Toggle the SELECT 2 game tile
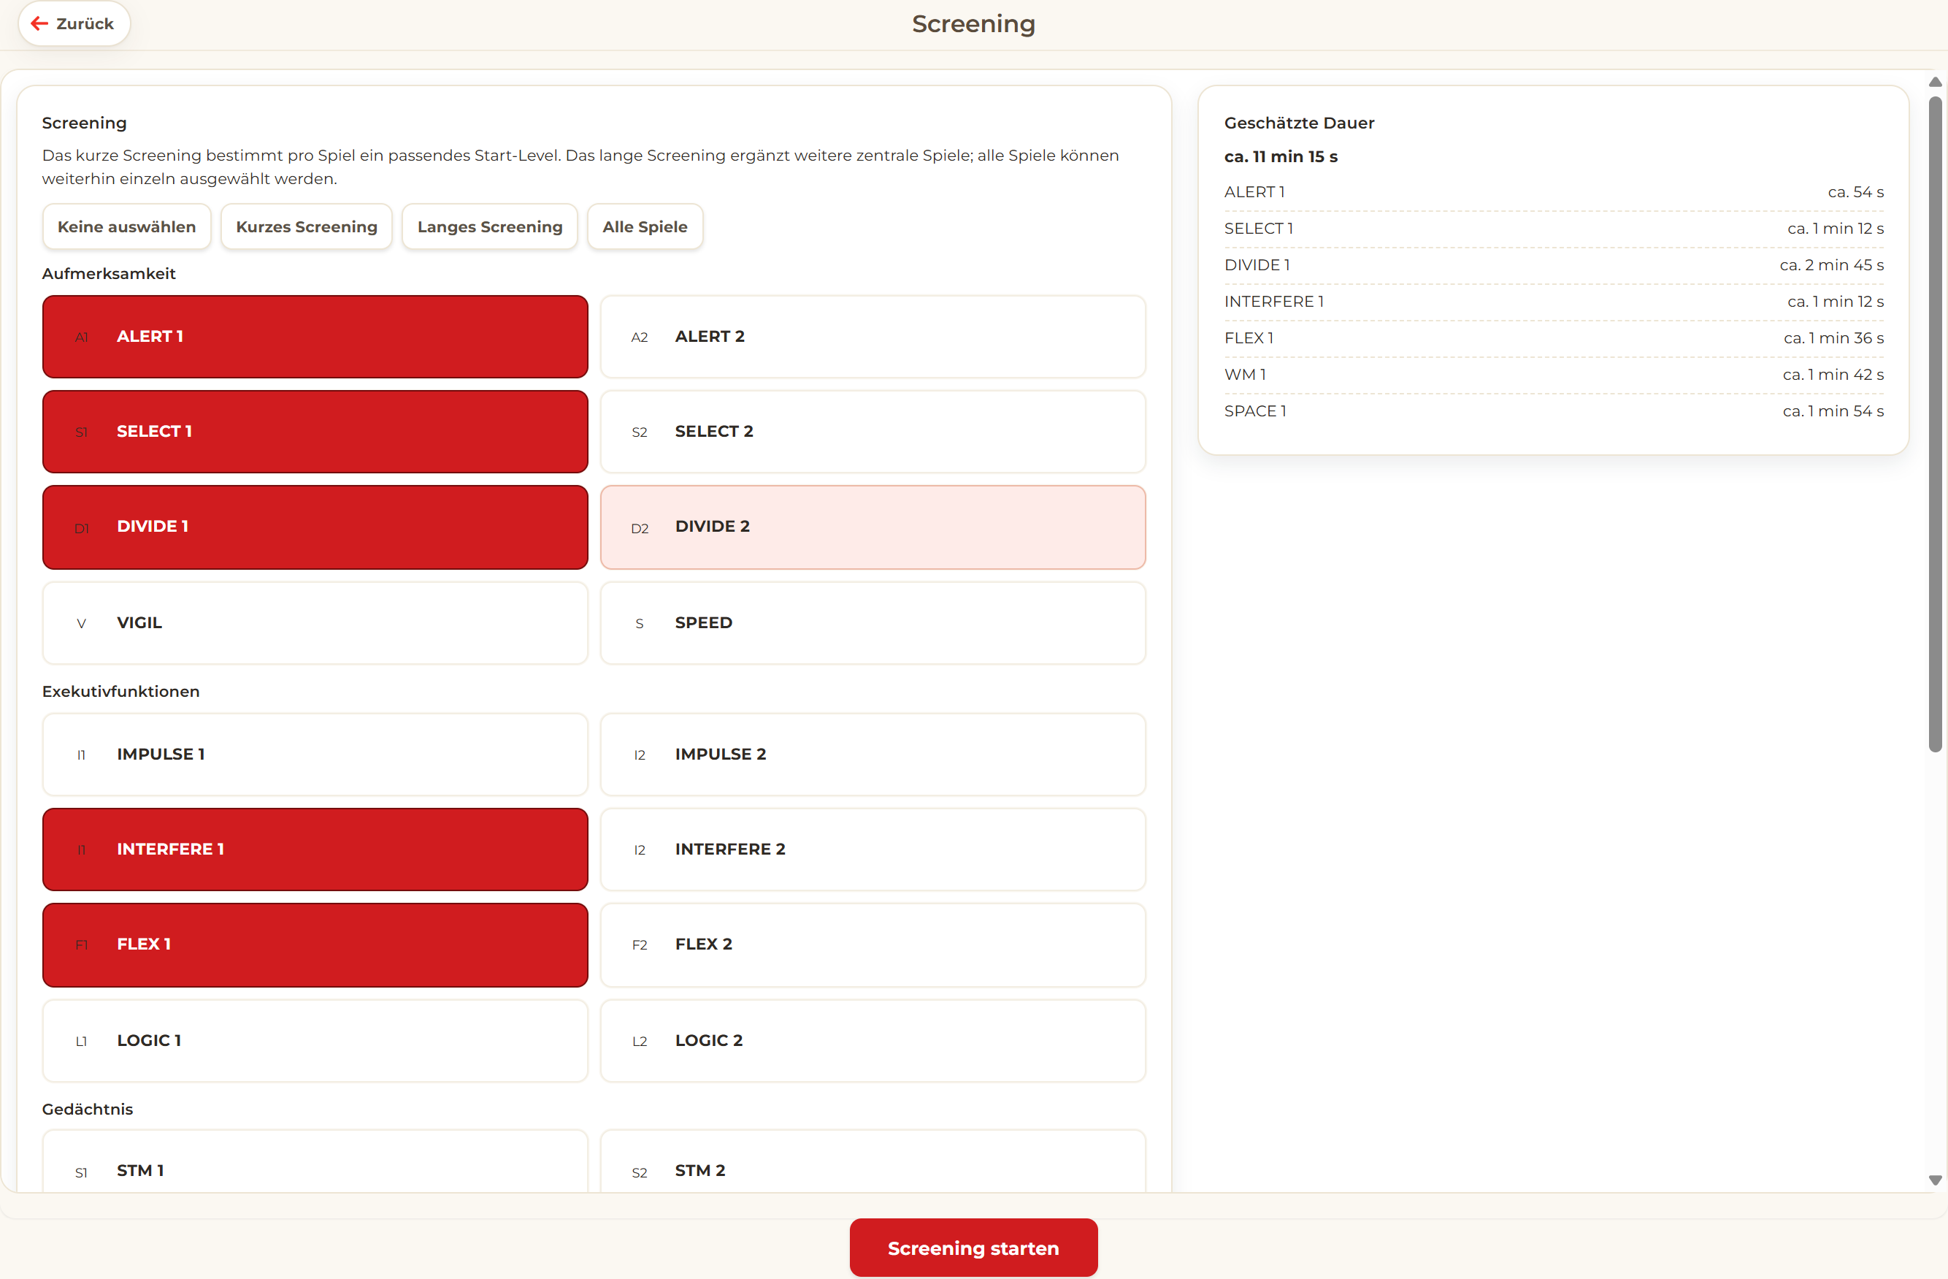 click(x=873, y=432)
